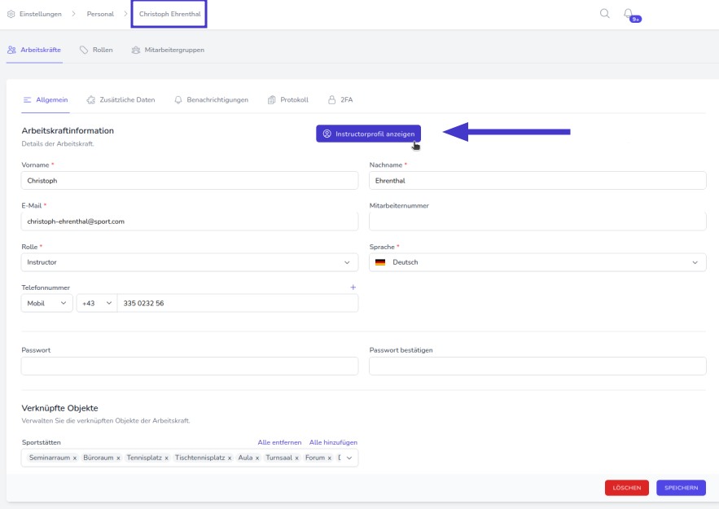Click the Sportstätten label

click(42, 442)
